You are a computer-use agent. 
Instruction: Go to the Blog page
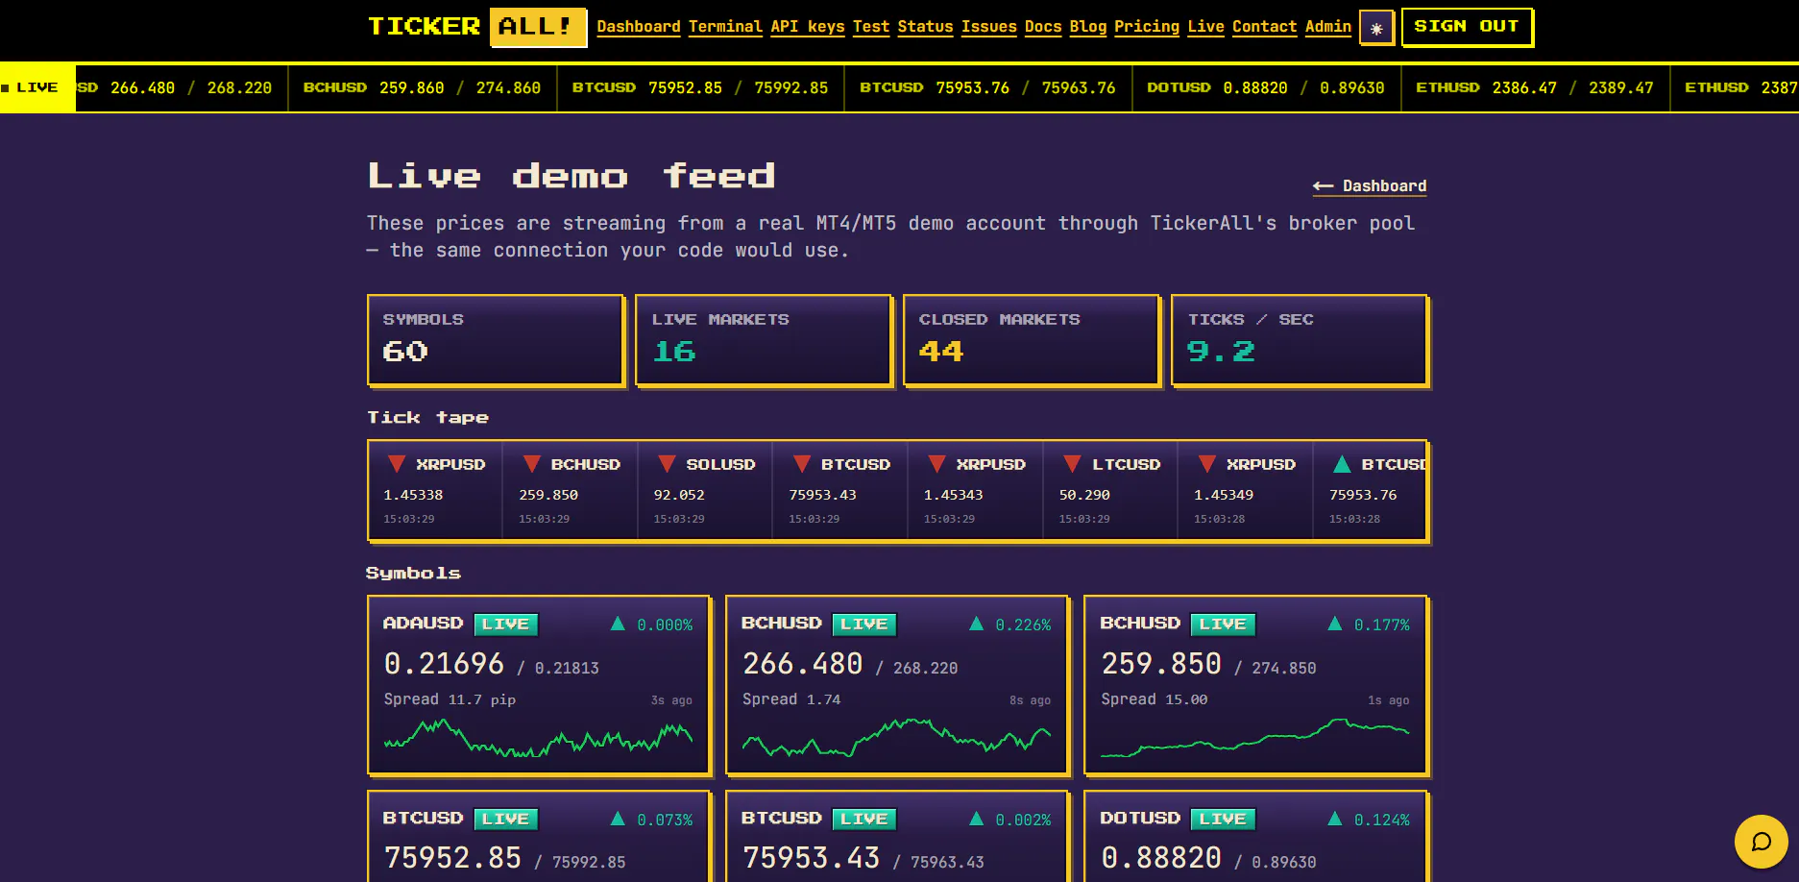1088,27
